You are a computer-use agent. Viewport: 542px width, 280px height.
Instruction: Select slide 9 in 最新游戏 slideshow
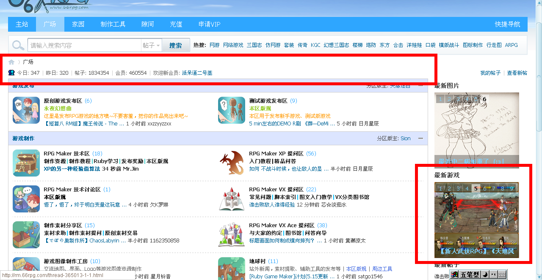[x=512, y=188]
